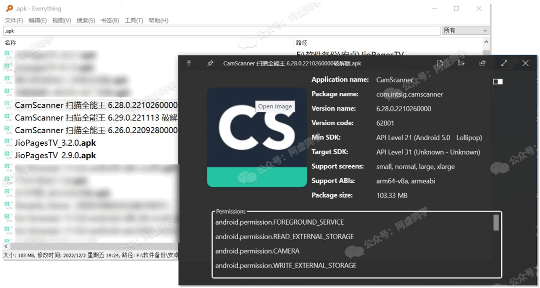Click Support screens small, normal, large value
This screenshot has height=288, width=540.
[x=415, y=166]
